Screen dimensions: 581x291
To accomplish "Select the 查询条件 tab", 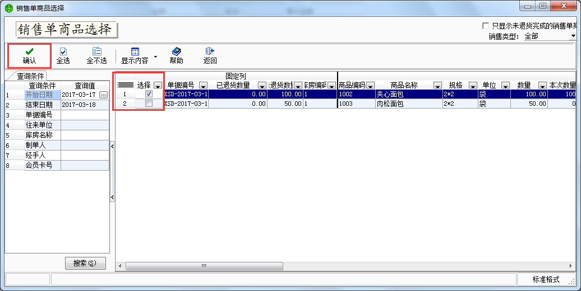I will (x=31, y=76).
